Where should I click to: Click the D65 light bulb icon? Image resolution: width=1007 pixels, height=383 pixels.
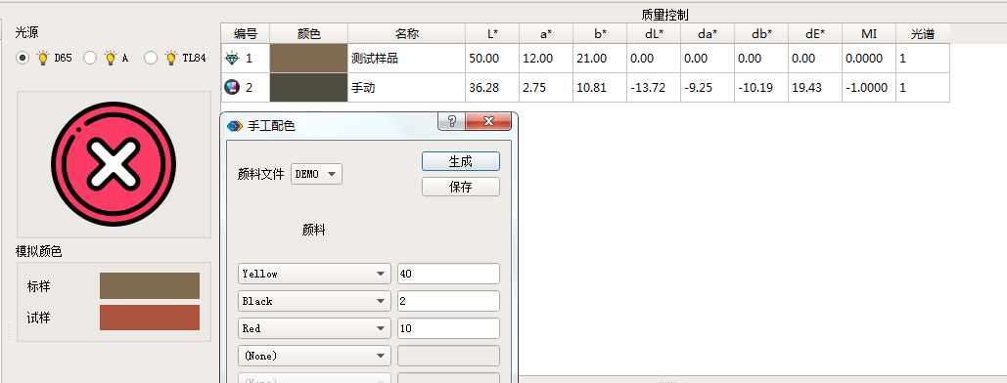coord(43,58)
